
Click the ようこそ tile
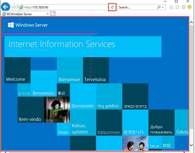pyautogui.click(x=24, y=90)
